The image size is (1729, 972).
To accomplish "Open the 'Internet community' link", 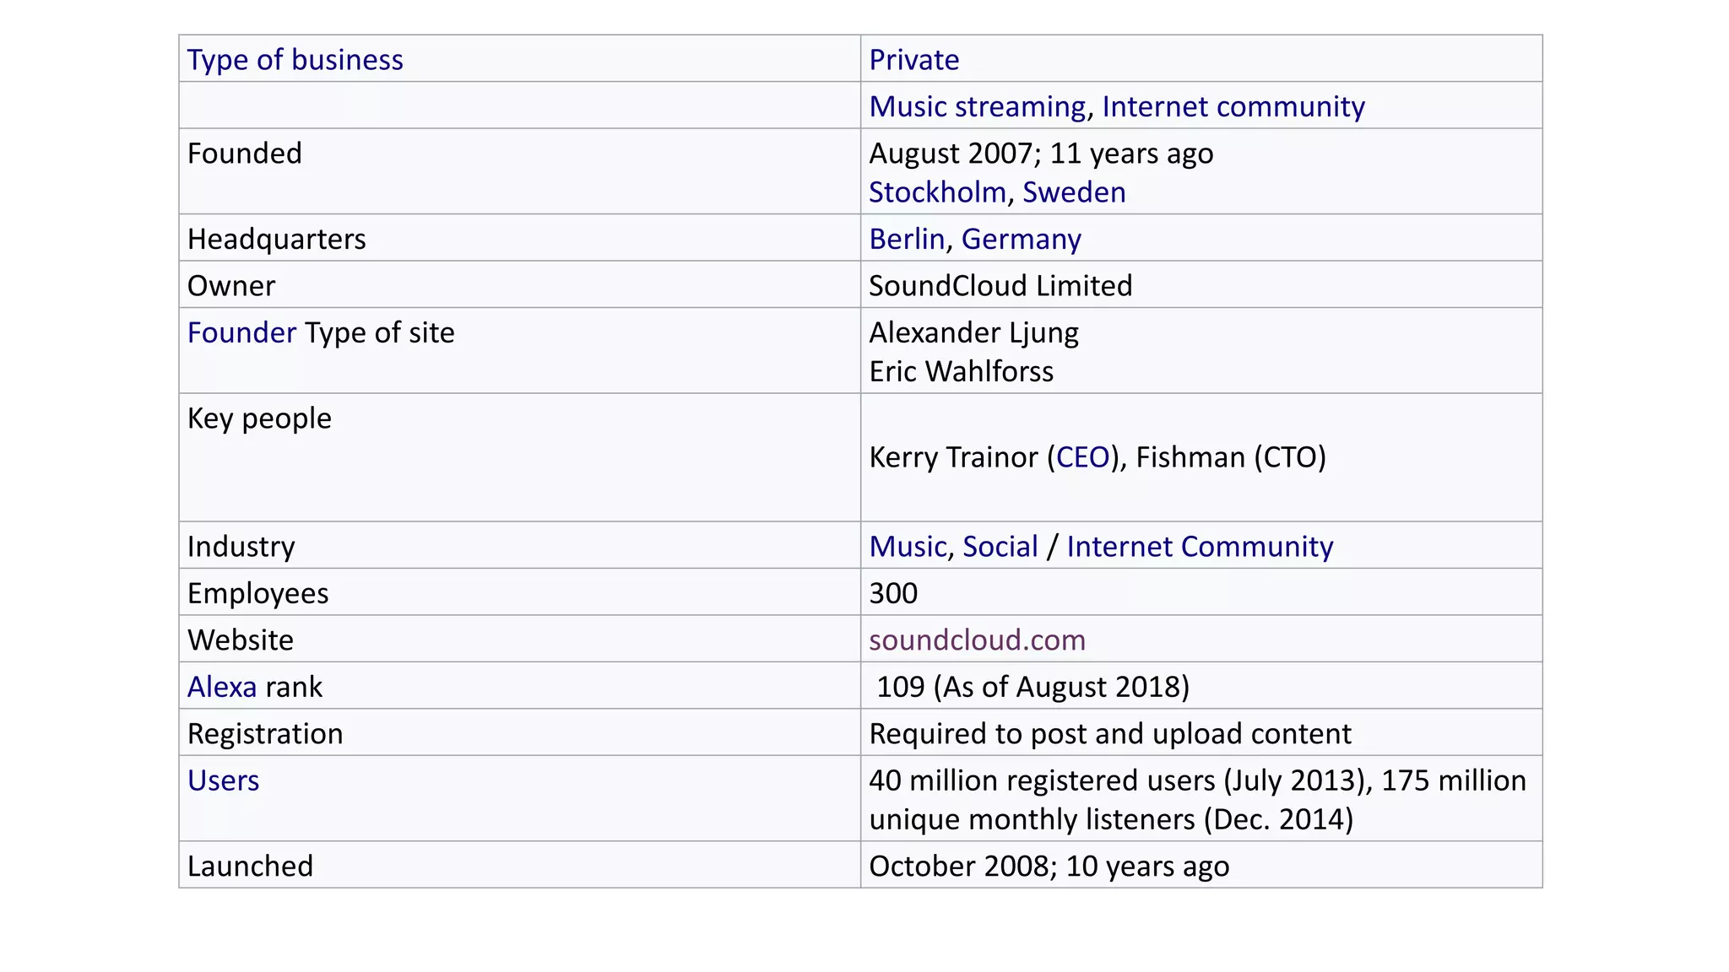I will [1233, 107].
